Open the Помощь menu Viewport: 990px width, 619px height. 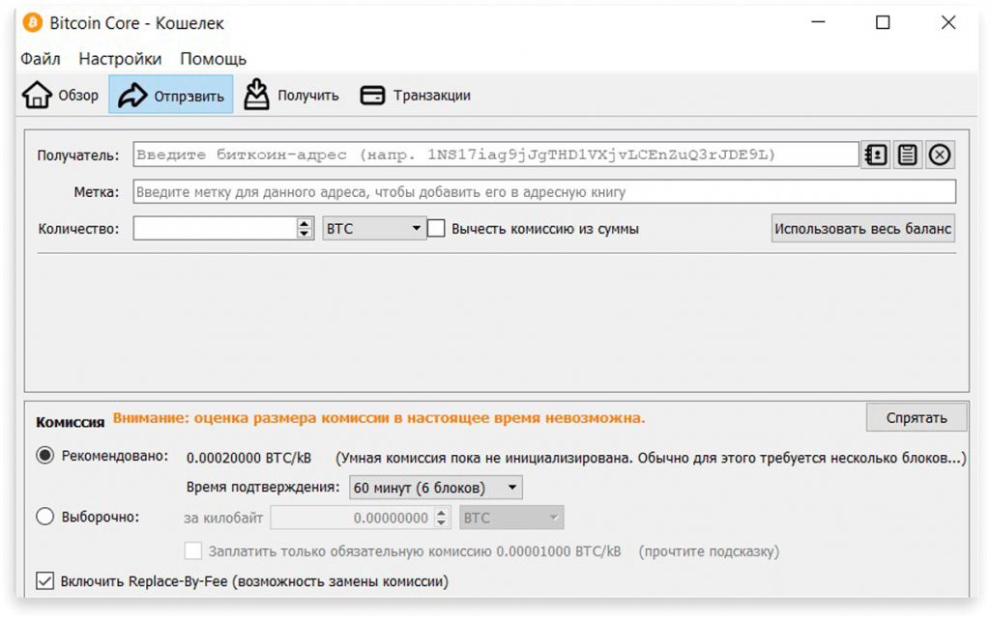[214, 58]
